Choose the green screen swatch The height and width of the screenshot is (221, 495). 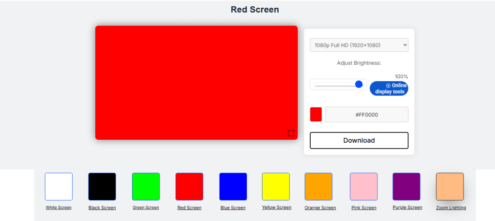pyautogui.click(x=146, y=187)
